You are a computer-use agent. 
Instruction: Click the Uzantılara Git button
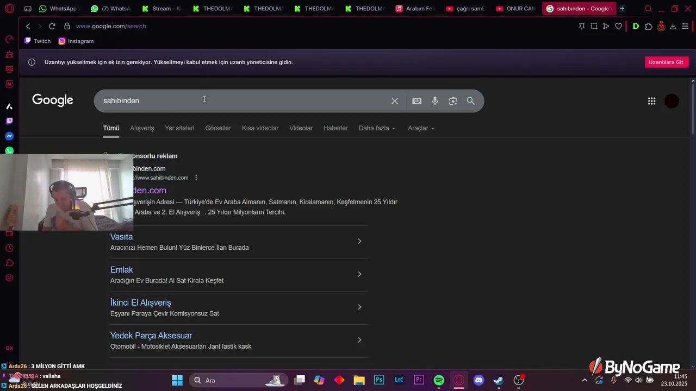coord(667,62)
